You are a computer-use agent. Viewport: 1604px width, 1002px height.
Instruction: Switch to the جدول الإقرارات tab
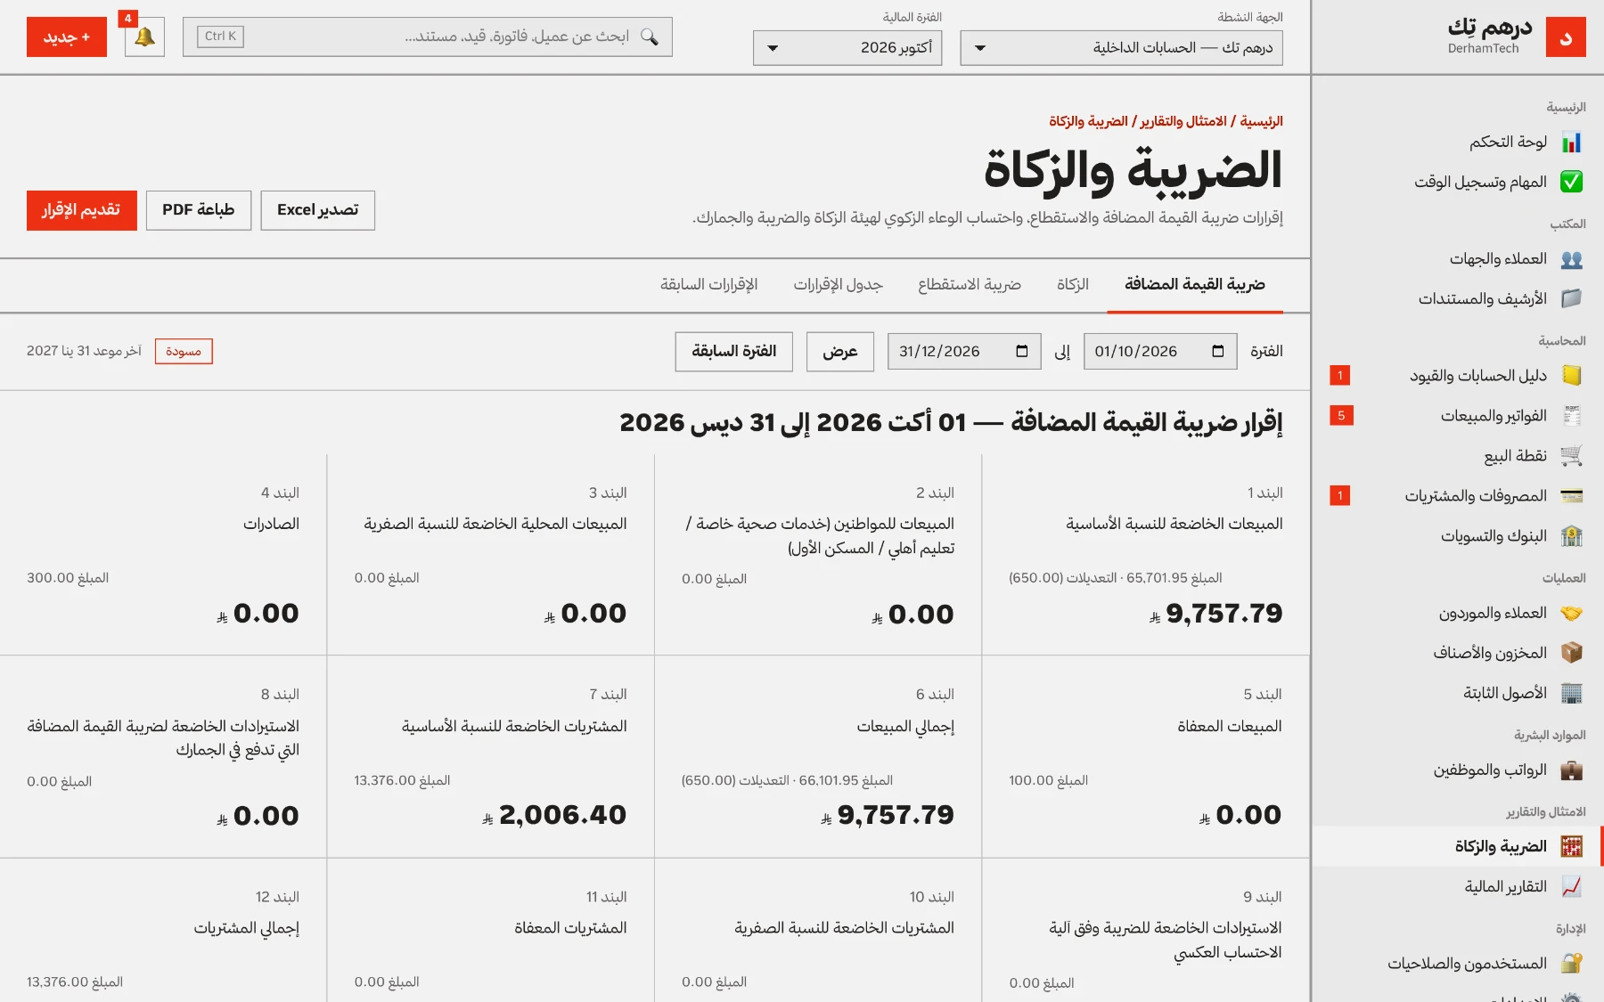pyautogui.click(x=838, y=285)
